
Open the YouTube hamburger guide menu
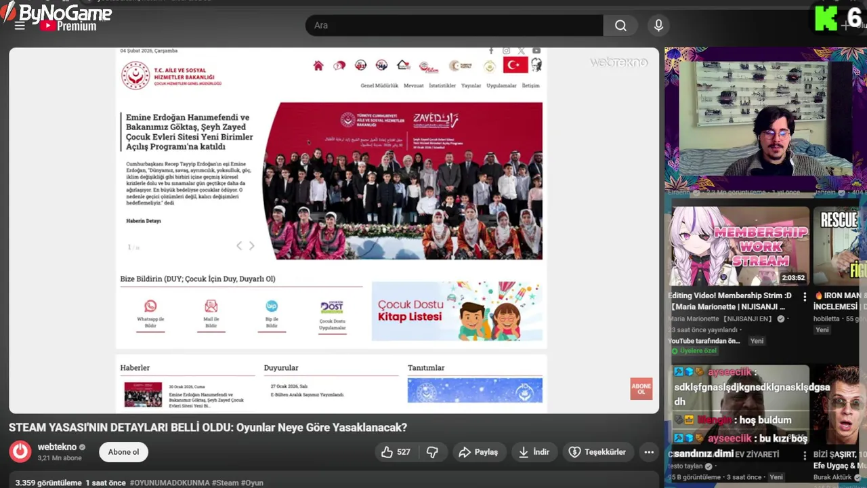click(x=20, y=25)
